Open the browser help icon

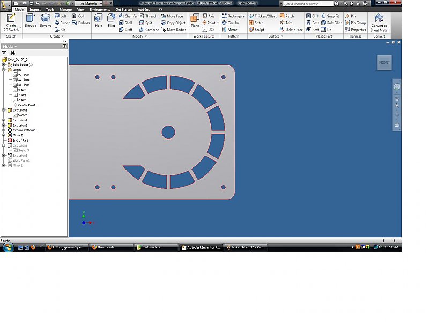[64, 46]
